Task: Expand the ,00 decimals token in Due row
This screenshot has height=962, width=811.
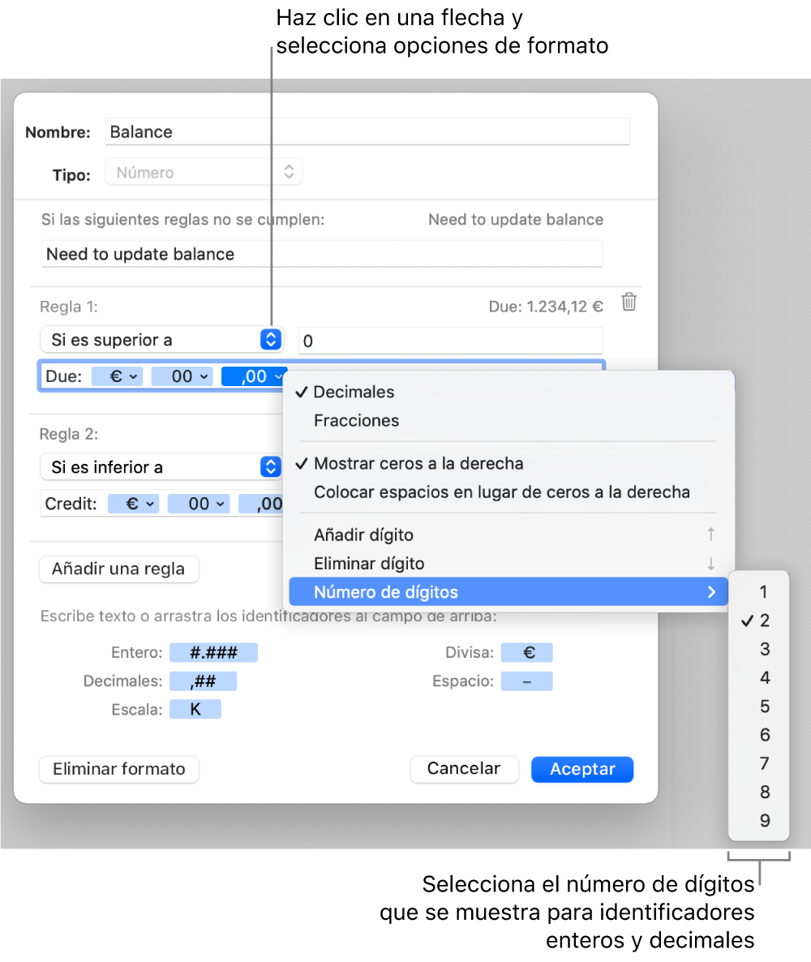Action: (x=254, y=376)
